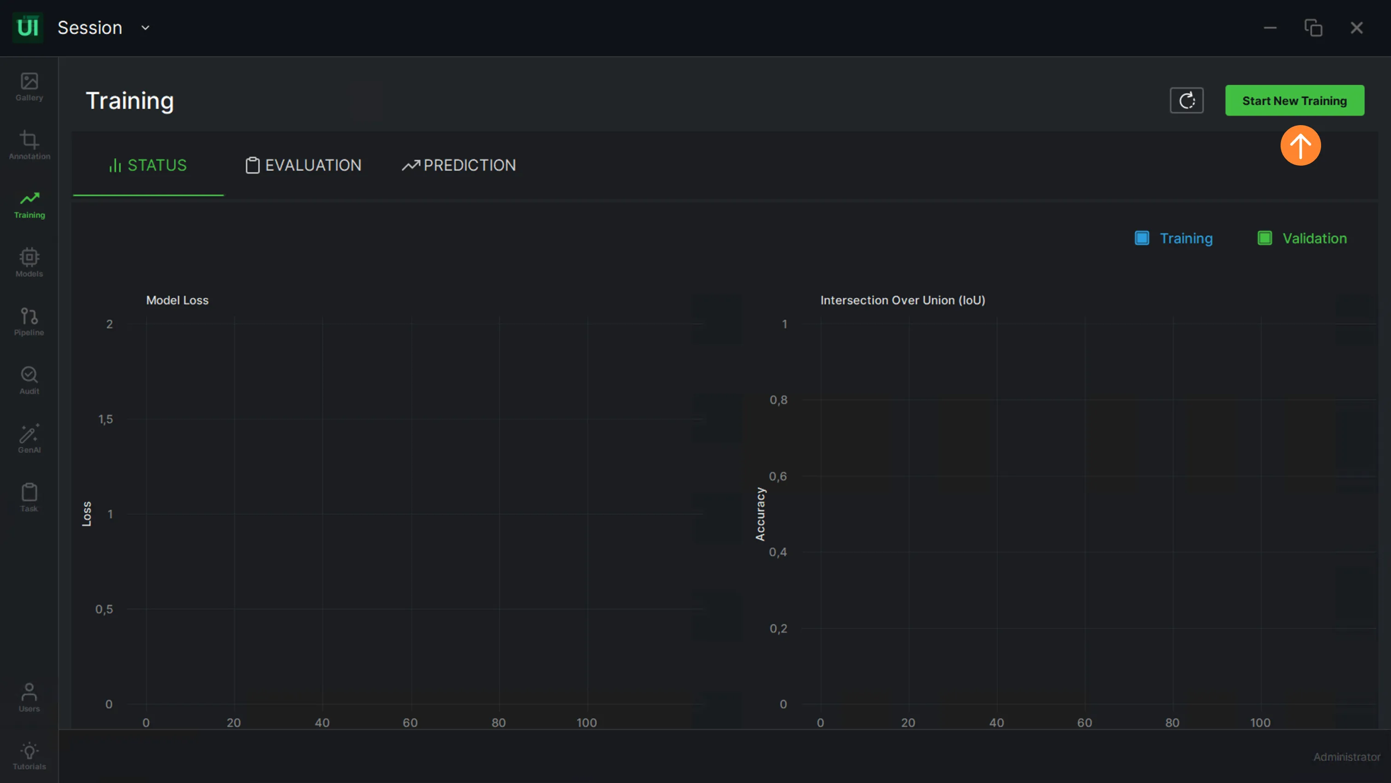Click the Accuracy axis label
Image resolution: width=1391 pixels, height=783 pixels.
pyautogui.click(x=760, y=514)
